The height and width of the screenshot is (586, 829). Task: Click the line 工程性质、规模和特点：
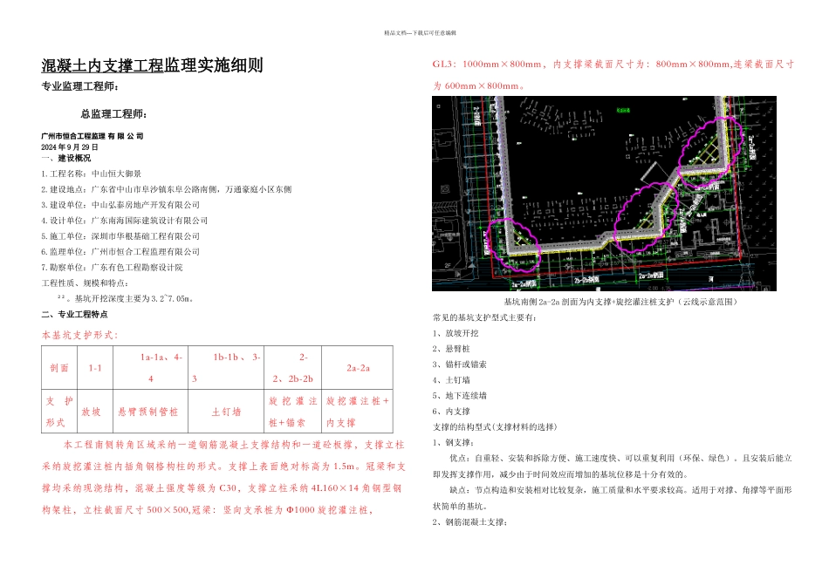pos(85,283)
